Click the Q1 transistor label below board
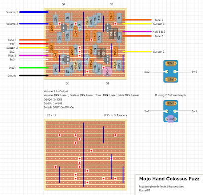Viewport: 203px width, 195px height. [67, 83]
